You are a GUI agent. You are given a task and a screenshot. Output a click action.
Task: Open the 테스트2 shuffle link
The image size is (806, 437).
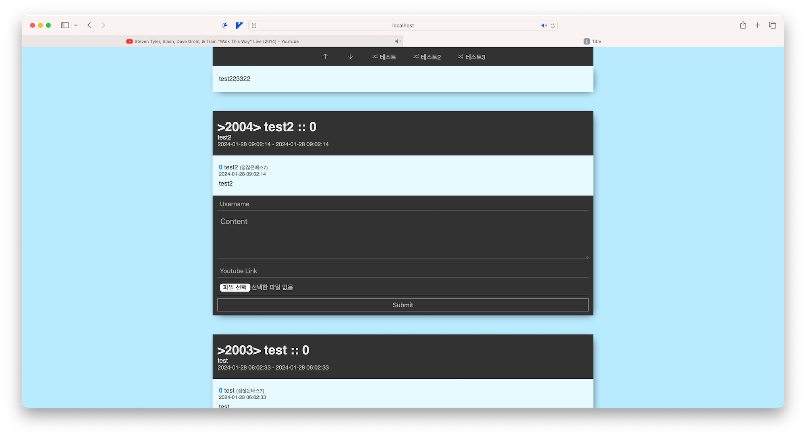427,57
